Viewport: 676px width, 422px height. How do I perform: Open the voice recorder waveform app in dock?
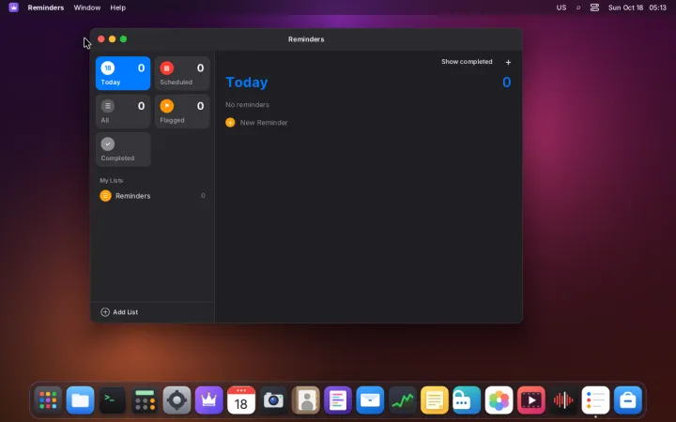(x=563, y=400)
